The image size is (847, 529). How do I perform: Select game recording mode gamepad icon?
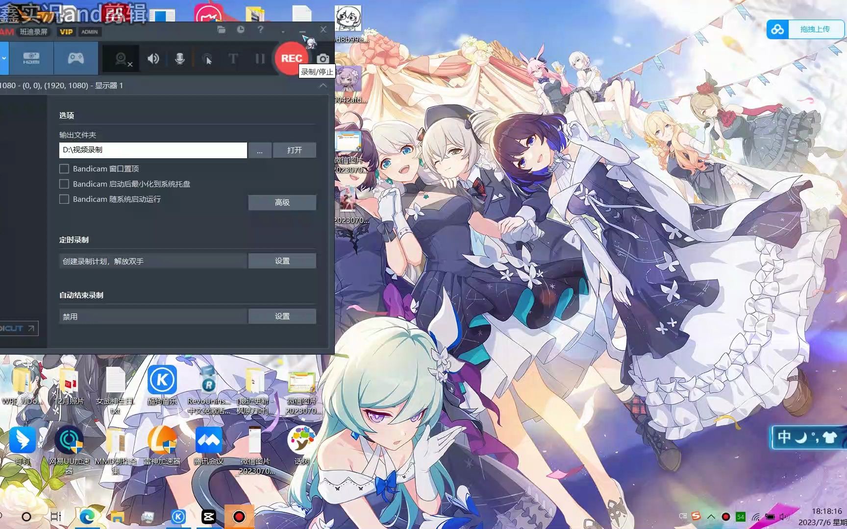coord(75,58)
